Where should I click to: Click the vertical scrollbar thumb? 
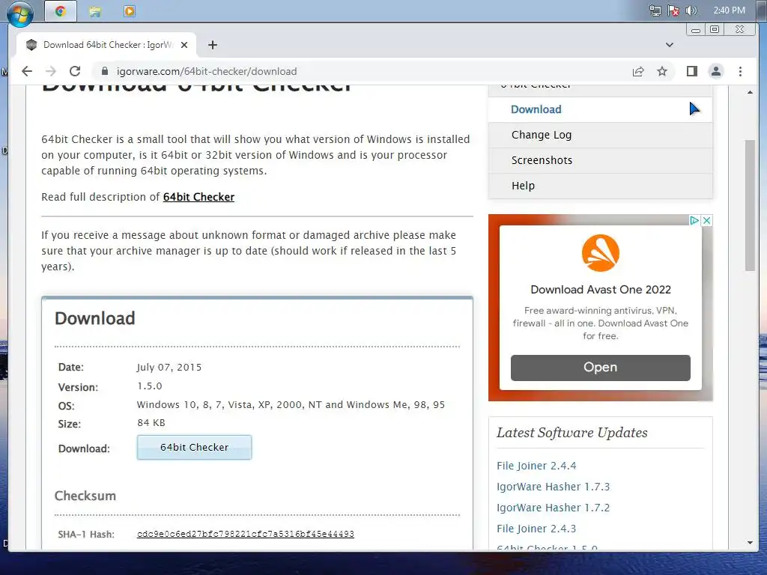[x=750, y=205]
